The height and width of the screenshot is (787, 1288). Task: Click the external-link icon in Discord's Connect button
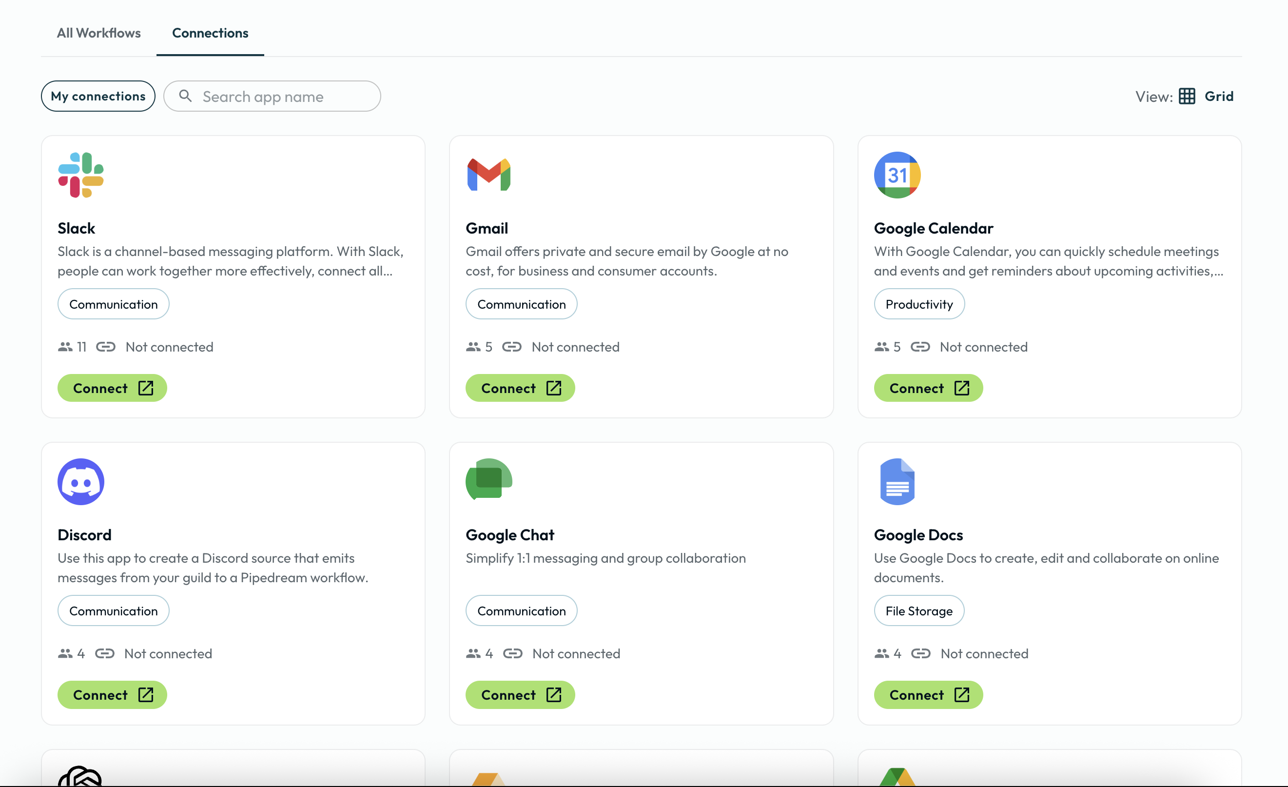146,694
